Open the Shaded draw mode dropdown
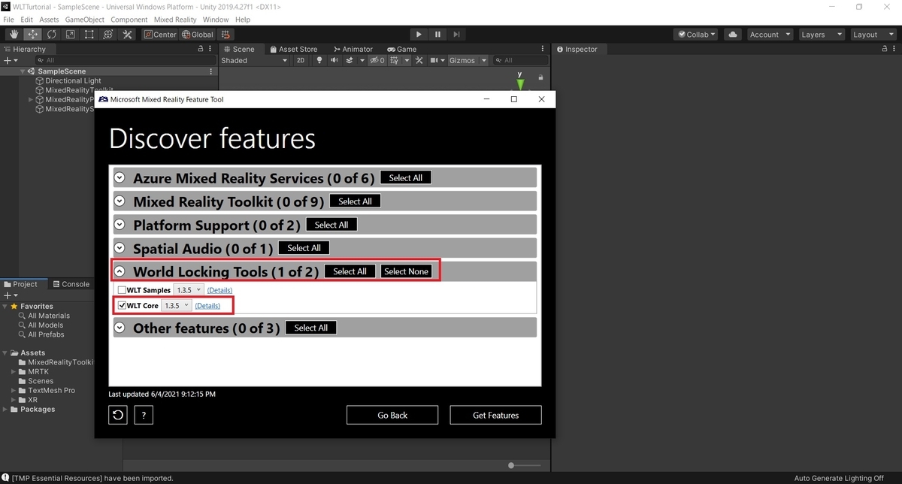902x484 pixels. click(x=254, y=60)
